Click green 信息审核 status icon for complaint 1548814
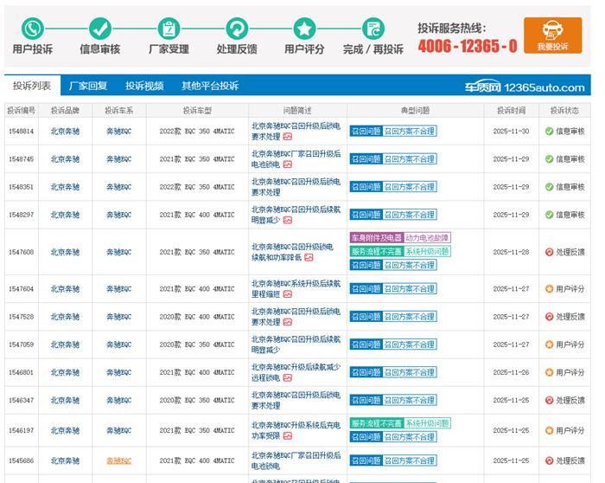 pyautogui.click(x=549, y=132)
